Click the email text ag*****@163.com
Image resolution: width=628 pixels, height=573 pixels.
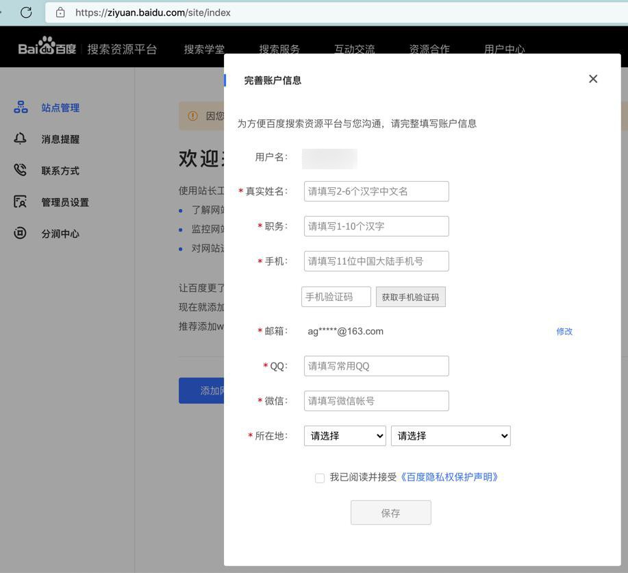[345, 331]
